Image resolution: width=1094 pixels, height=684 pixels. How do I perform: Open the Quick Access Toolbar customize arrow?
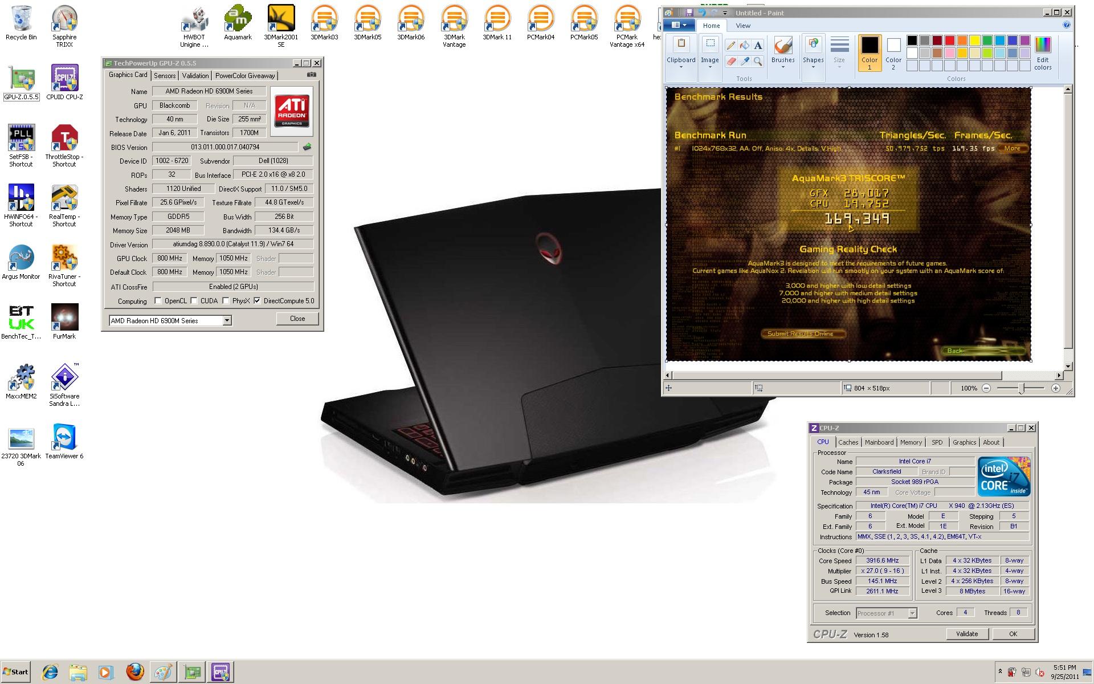coord(725,13)
